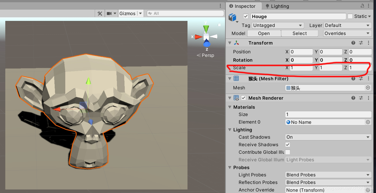Viewport: 376px width, 193px height.
Task: Click the scene search field
Action: [x=185, y=13]
